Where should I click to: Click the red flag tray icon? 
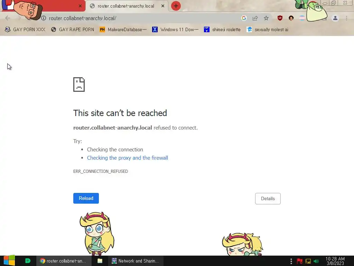300,261
